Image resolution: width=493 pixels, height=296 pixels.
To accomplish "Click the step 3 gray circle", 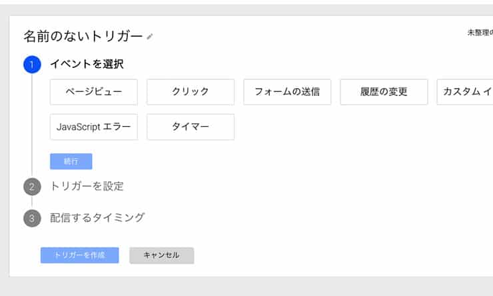I will (x=32, y=218).
